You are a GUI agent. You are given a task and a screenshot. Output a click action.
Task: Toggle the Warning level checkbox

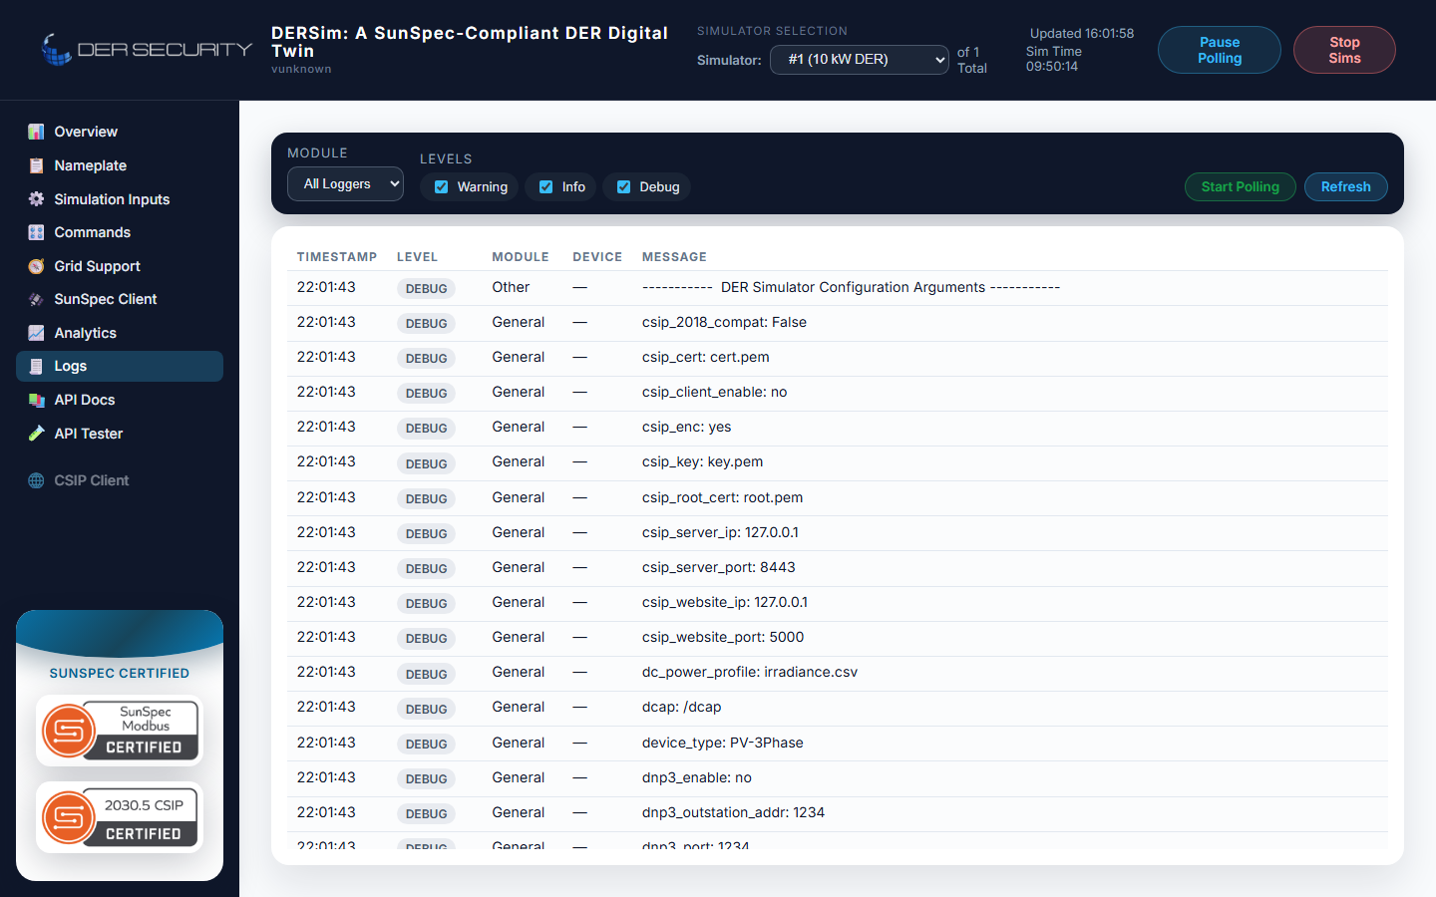[x=441, y=186]
